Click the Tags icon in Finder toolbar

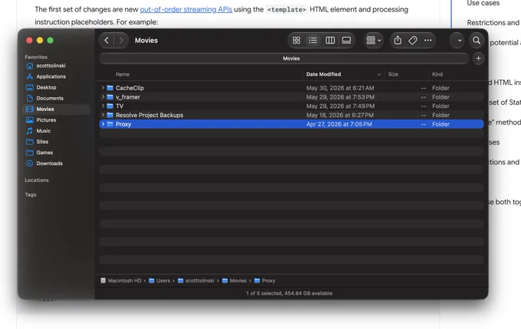tap(413, 41)
